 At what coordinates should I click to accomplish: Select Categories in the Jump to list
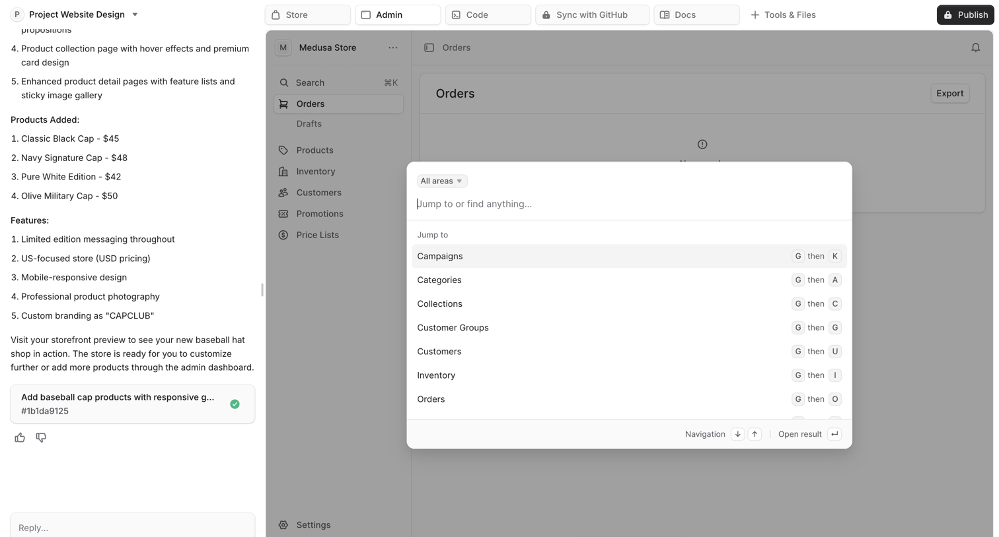[x=629, y=280]
